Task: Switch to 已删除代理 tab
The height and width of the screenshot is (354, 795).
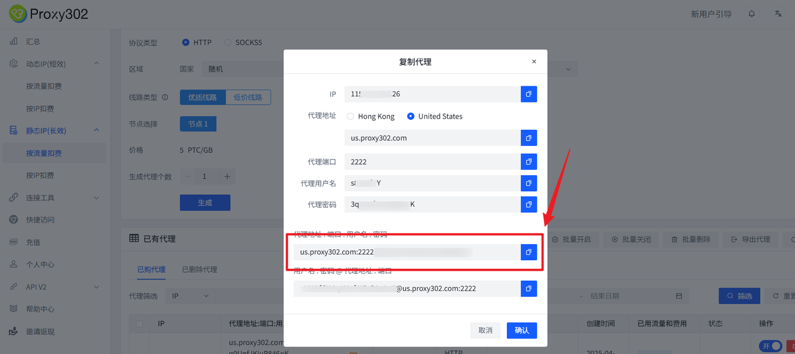Action: click(x=199, y=270)
